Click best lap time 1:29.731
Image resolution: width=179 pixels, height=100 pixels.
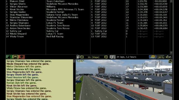pos(142,1)
